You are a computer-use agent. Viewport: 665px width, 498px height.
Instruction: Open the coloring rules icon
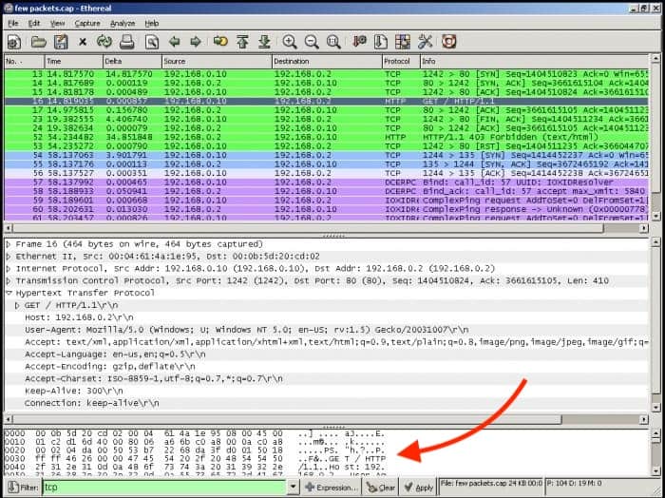pyautogui.click(x=403, y=42)
